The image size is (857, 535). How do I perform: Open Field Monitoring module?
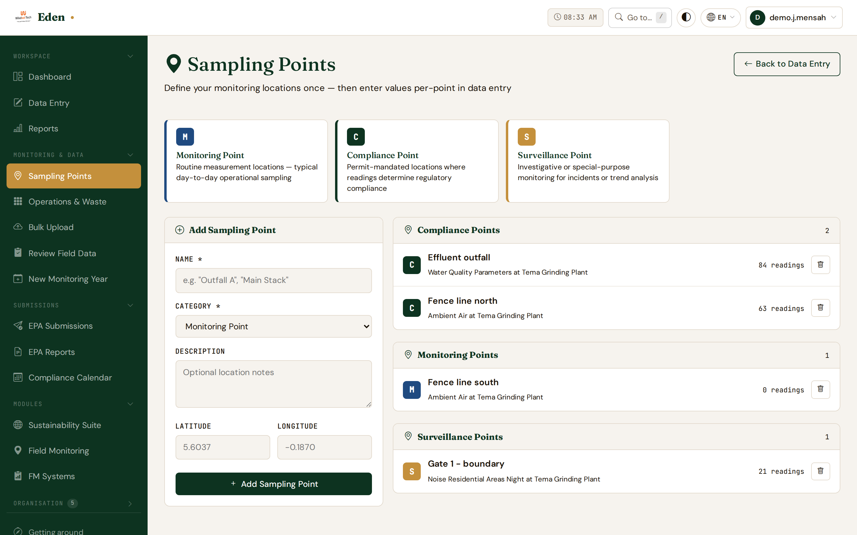click(x=74, y=451)
